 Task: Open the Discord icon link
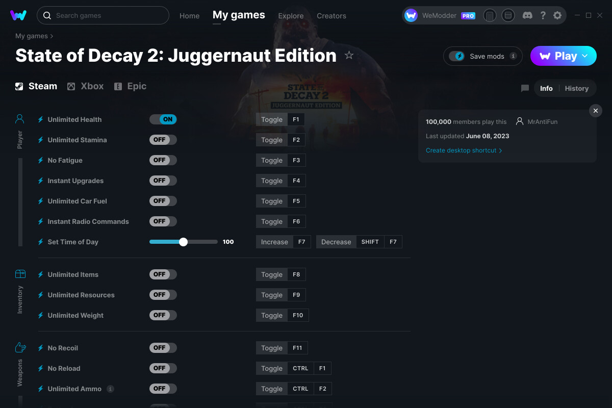click(528, 15)
